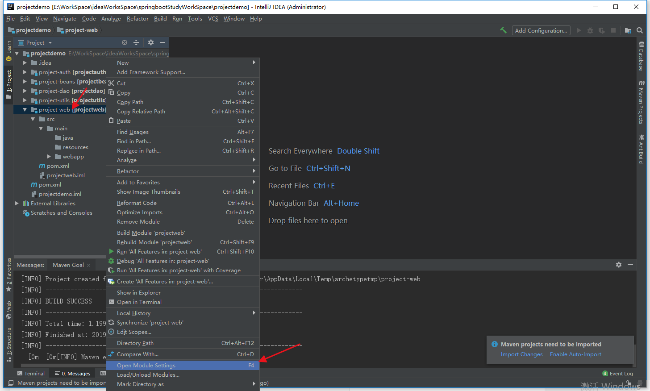Open the Database side panel
650x391 pixels.
(642, 56)
